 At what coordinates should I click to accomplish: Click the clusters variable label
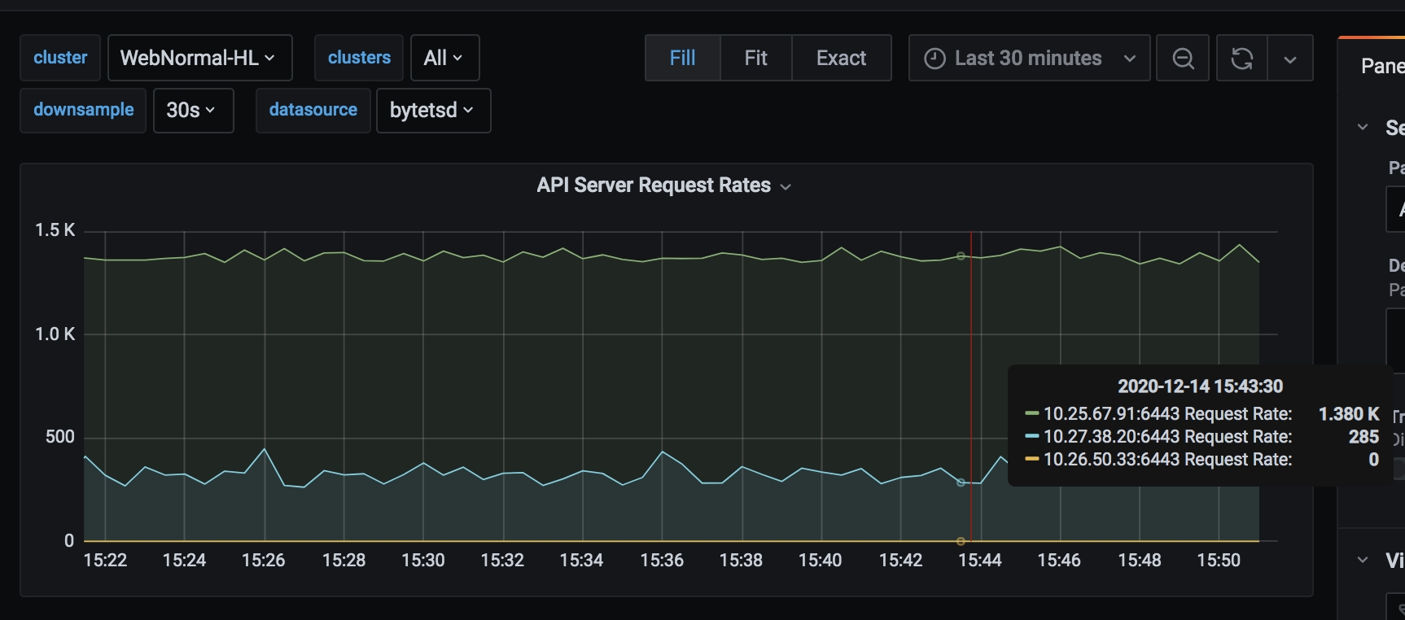tap(359, 58)
